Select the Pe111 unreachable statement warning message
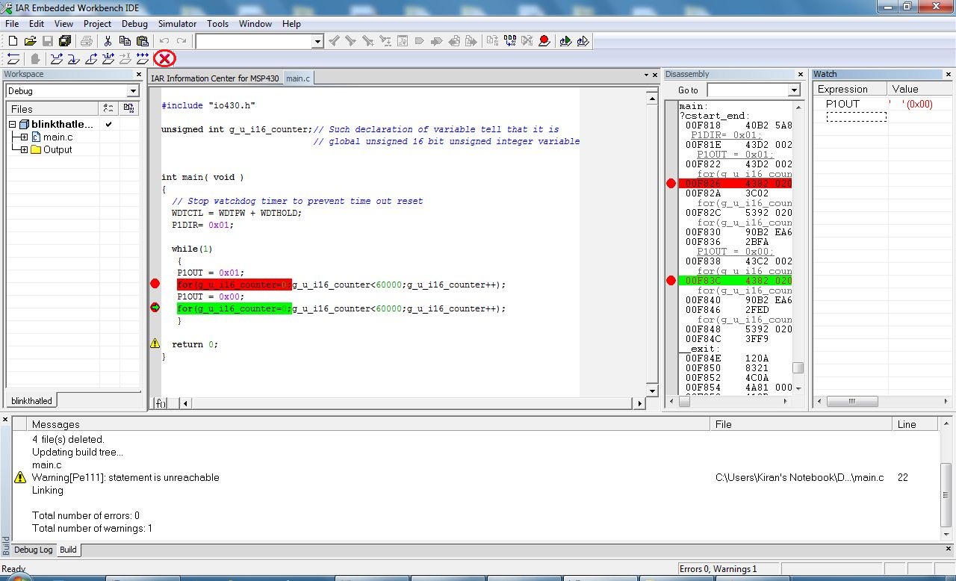956x581 pixels. pyautogui.click(x=125, y=477)
